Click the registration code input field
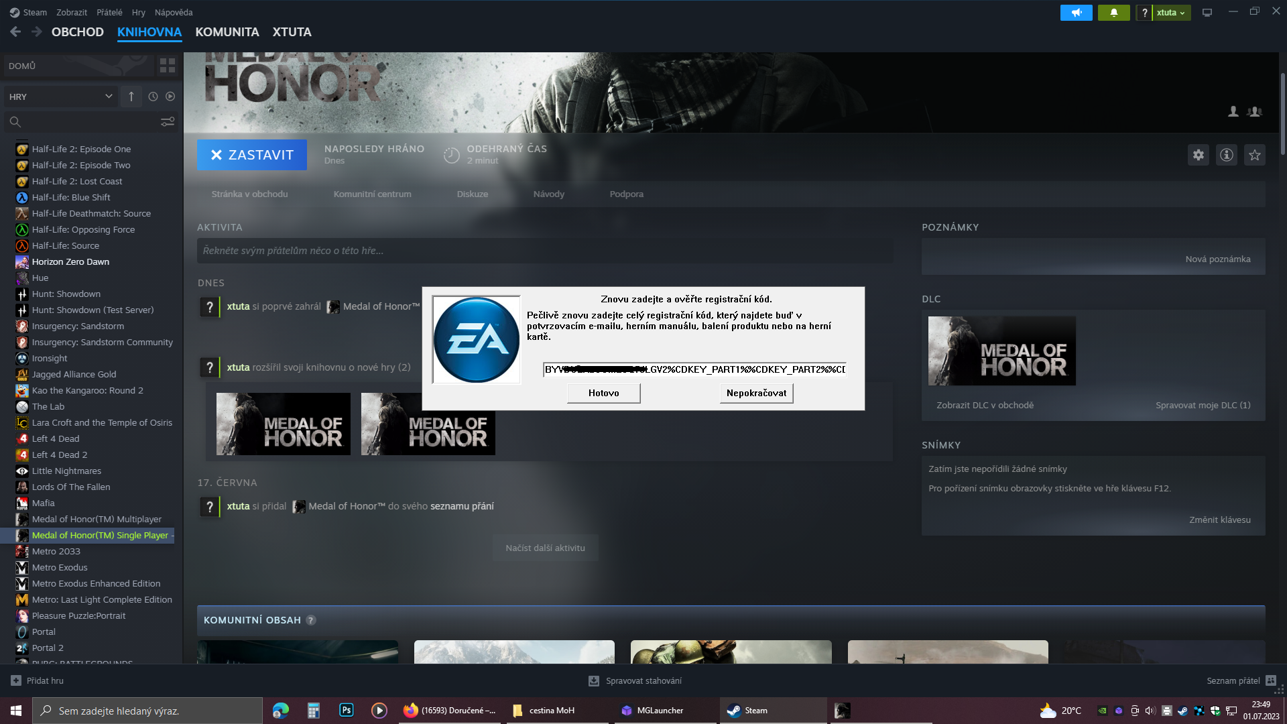 (x=695, y=369)
